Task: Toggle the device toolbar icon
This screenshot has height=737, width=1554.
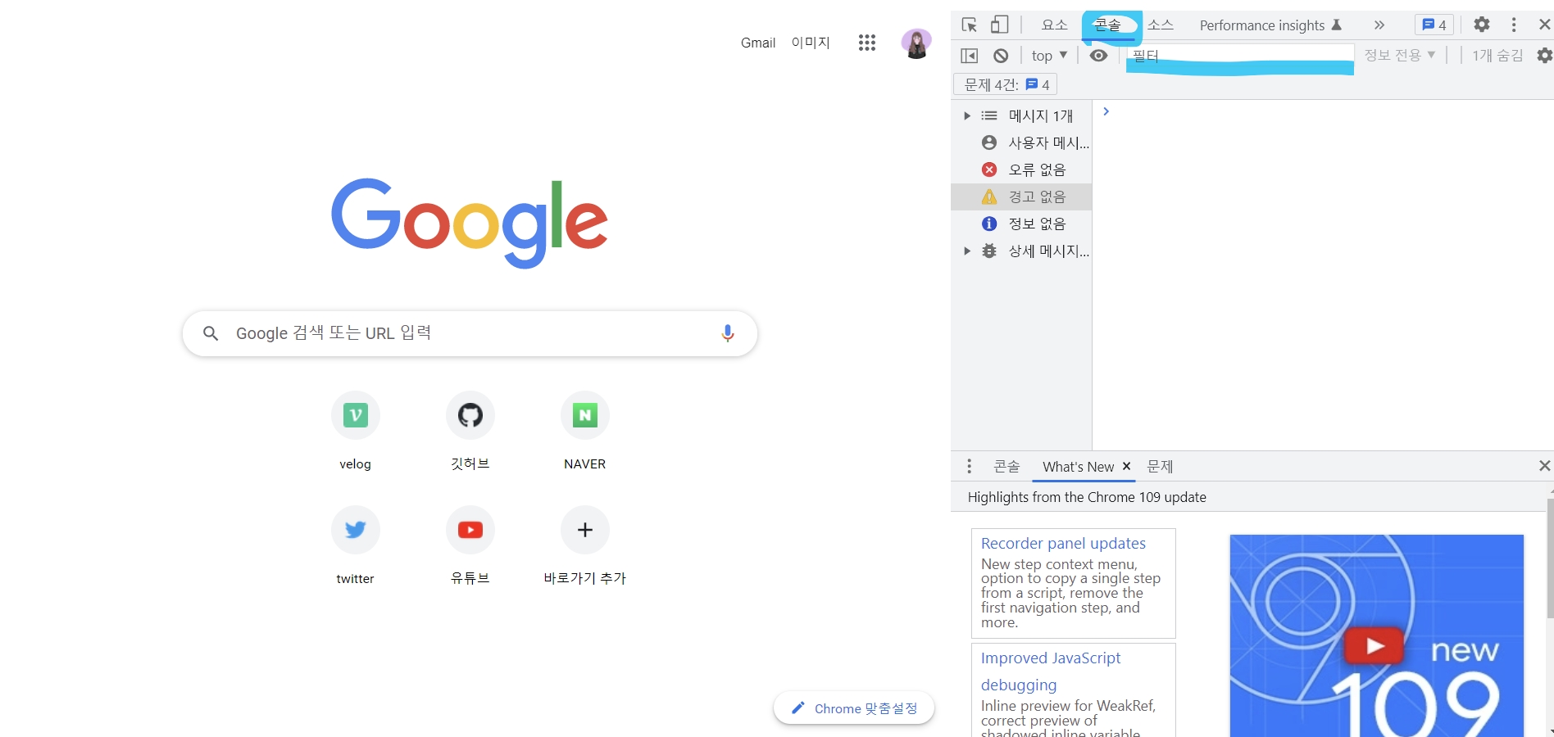Action: pos(999,25)
